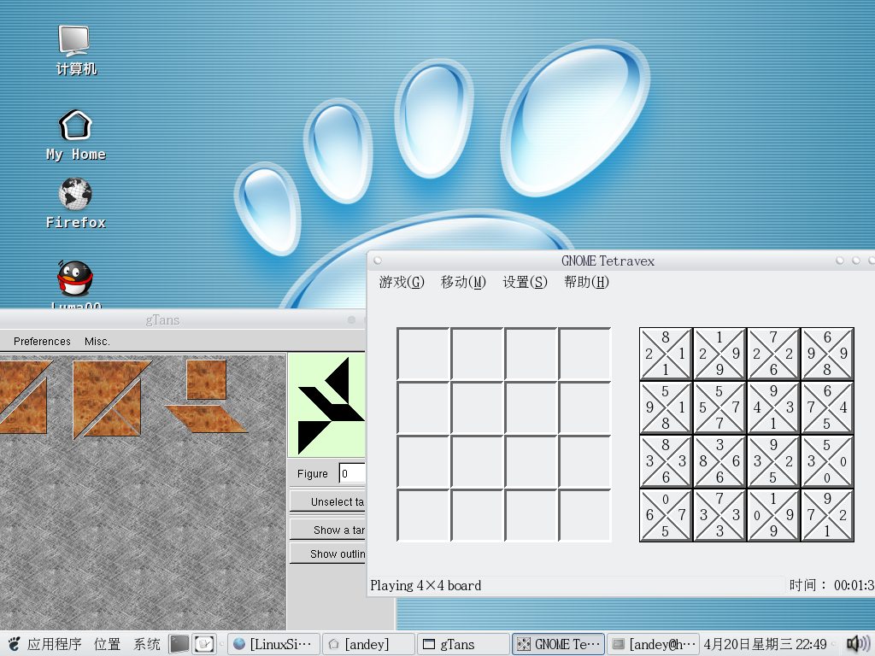
Task: Select Tetravex tile 8-3-3-6
Action: (665, 461)
